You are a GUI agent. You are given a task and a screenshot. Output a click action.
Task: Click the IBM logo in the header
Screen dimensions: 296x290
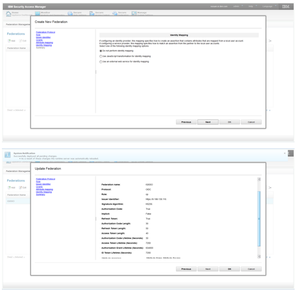click(286, 7)
